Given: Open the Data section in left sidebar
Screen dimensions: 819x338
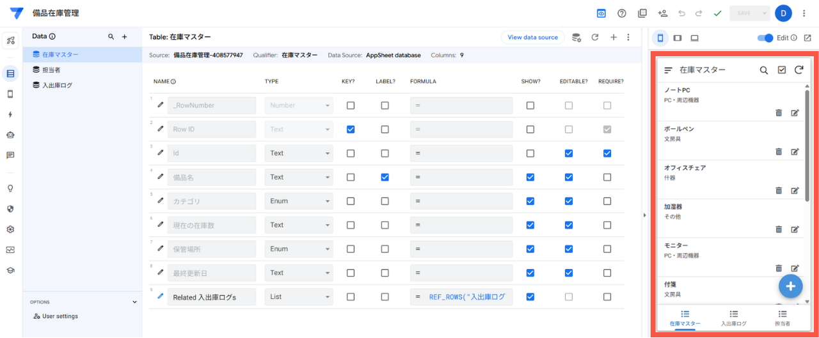Looking at the screenshot, I should (x=10, y=73).
